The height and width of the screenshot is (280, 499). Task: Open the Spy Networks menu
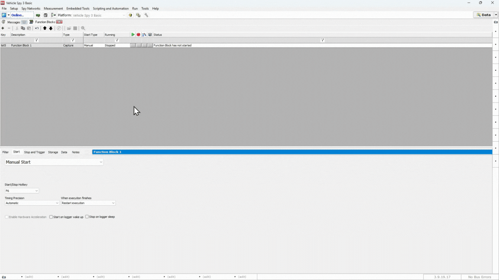click(x=31, y=9)
